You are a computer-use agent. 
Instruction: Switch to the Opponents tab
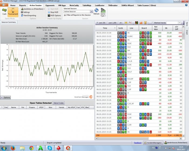pyautogui.click(x=50, y=5)
